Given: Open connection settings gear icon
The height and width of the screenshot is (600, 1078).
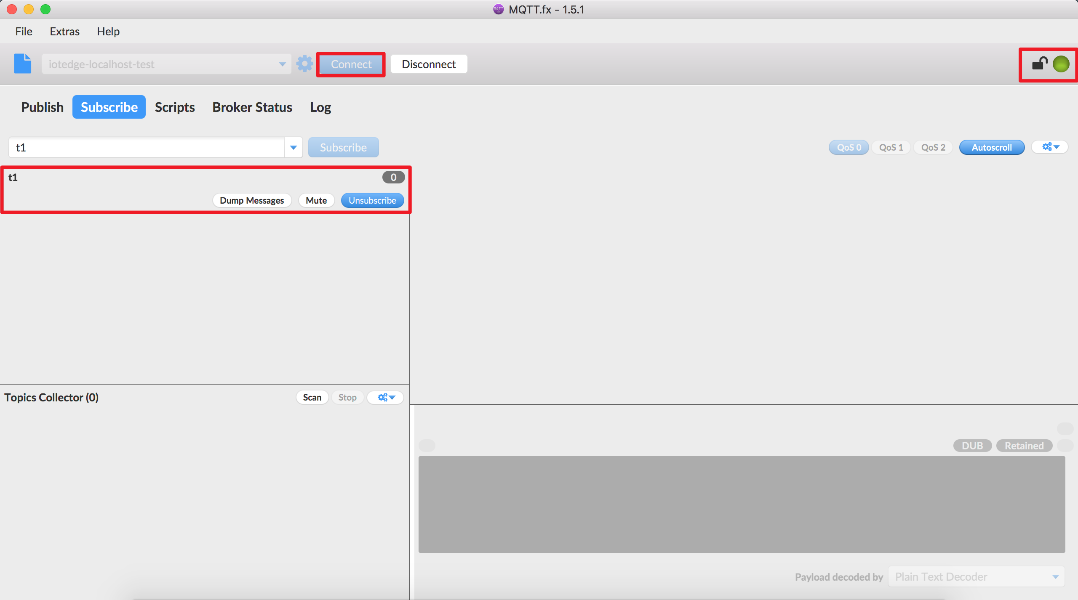Looking at the screenshot, I should 304,64.
